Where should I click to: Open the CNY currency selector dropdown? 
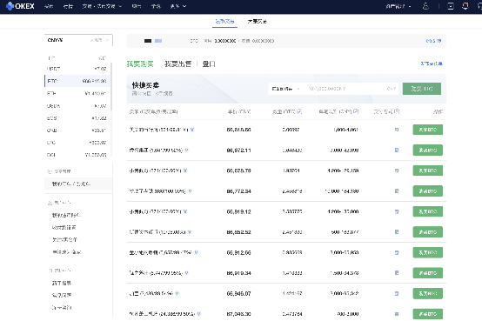click(78, 40)
